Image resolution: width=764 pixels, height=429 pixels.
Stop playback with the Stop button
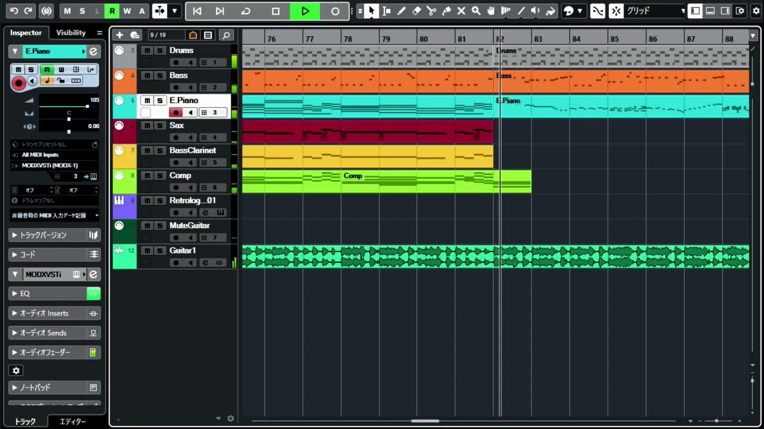pos(275,11)
